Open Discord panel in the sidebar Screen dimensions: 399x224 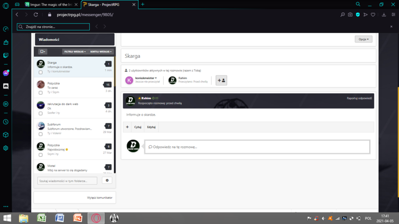(x=6, y=86)
